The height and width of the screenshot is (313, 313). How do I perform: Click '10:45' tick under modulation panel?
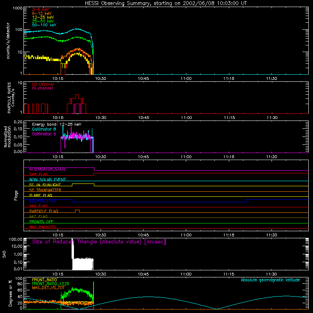[x=143, y=157]
